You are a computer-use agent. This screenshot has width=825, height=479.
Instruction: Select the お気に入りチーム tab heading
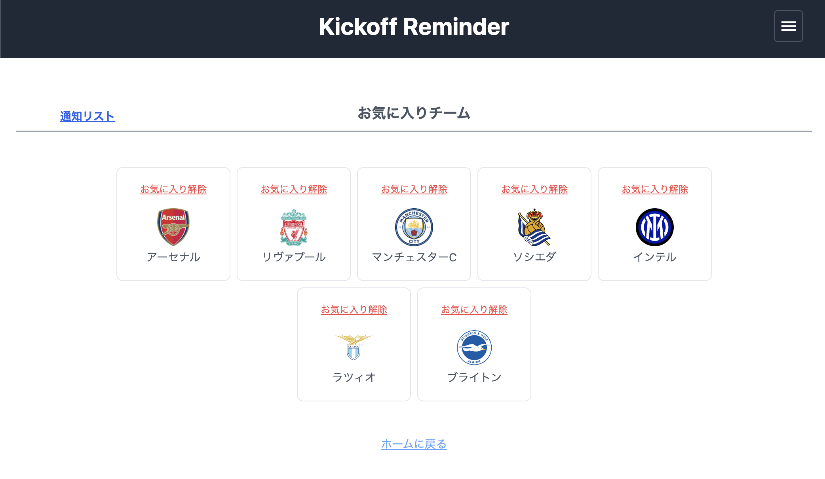point(414,113)
